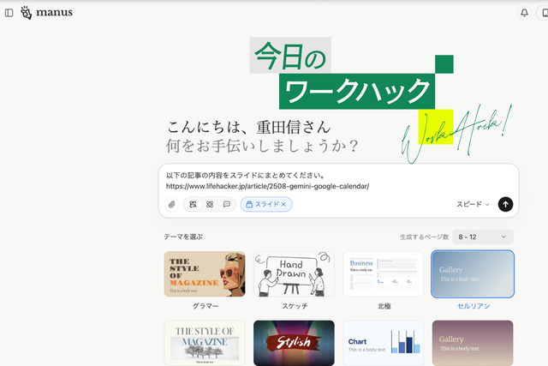Open the スピード mode dropdown
This screenshot has width=548, height=366.
[473, 204]
